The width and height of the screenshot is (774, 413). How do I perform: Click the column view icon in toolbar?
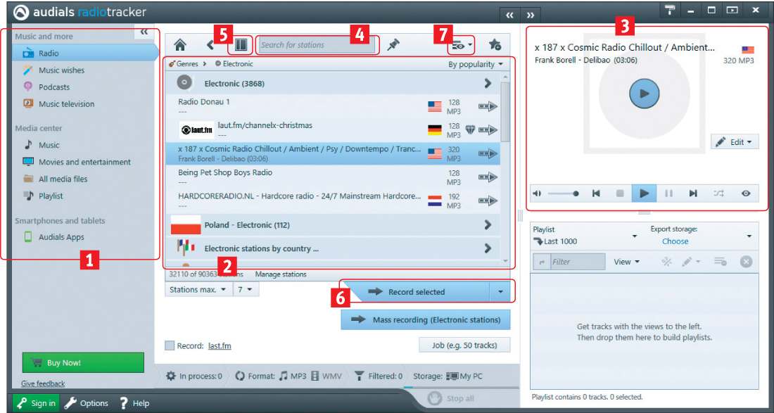coord(241,45)
